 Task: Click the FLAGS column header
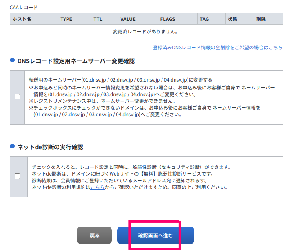[x=178, y=19]
